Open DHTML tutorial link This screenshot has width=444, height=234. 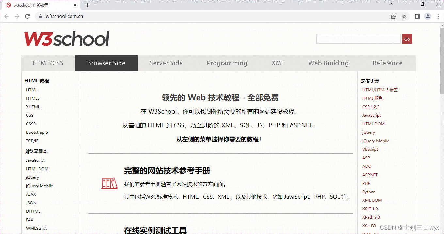33,211
